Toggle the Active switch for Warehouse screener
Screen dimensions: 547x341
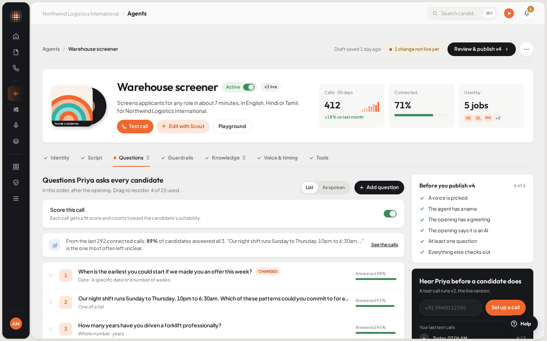[x=249, y=87]
